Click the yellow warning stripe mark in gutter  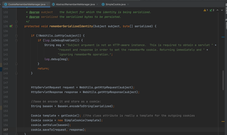(223, 121)
